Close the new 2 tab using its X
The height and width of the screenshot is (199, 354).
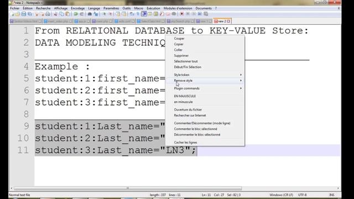[228, 21]
